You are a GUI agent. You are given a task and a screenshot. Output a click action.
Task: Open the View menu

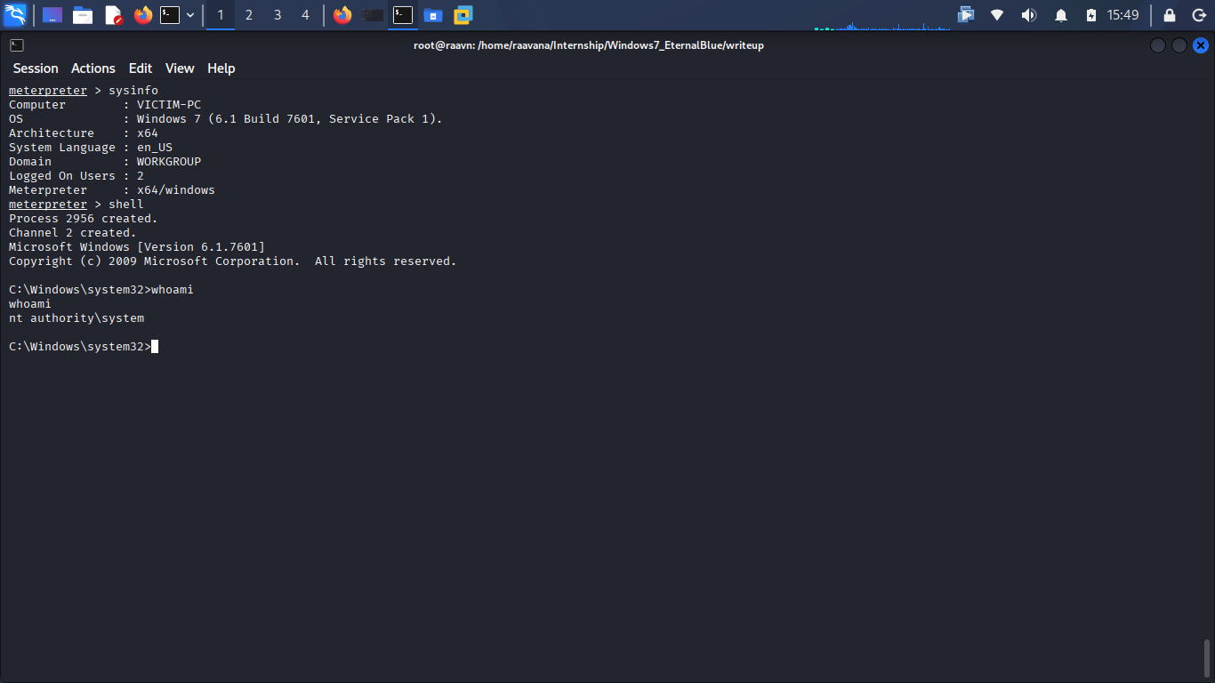(180, 68)
